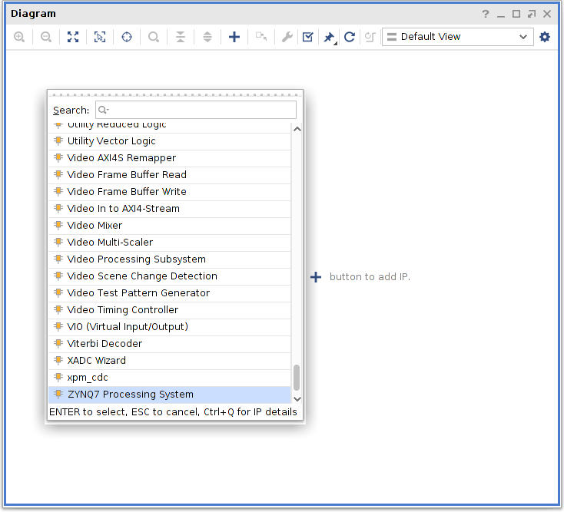The height and width of the screenshot is (512, 564).
Task: Pick Viterbi Decoder from the IP catalog
Action: 105,344
